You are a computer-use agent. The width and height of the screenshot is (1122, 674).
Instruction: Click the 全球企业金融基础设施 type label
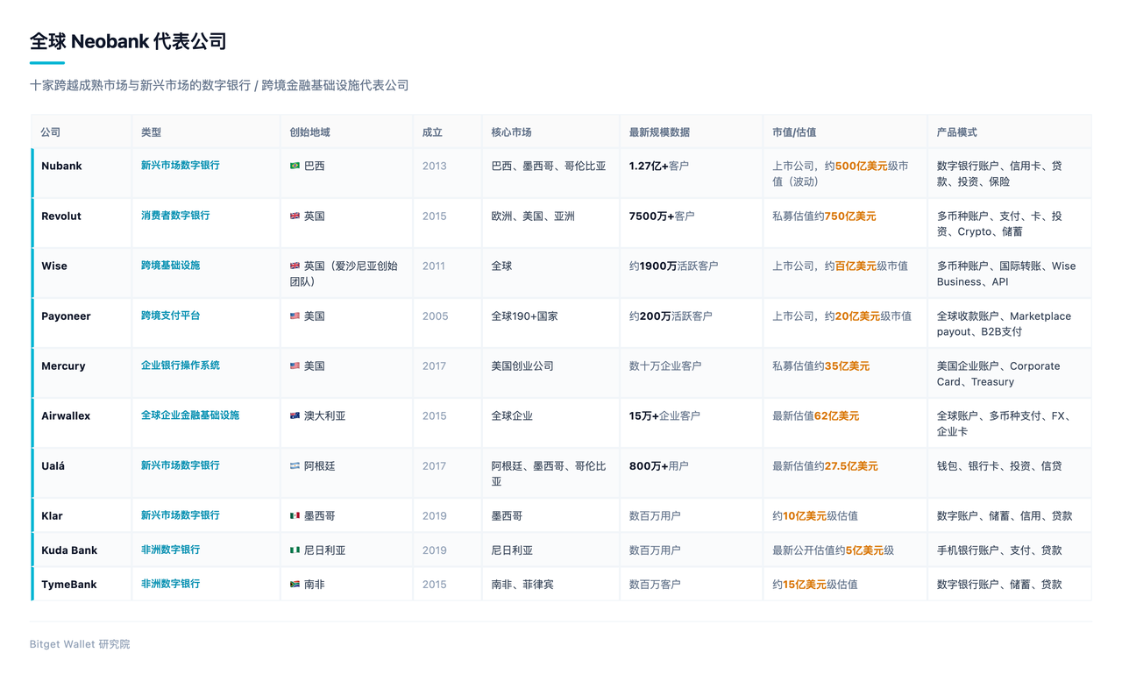coord(190,415)
